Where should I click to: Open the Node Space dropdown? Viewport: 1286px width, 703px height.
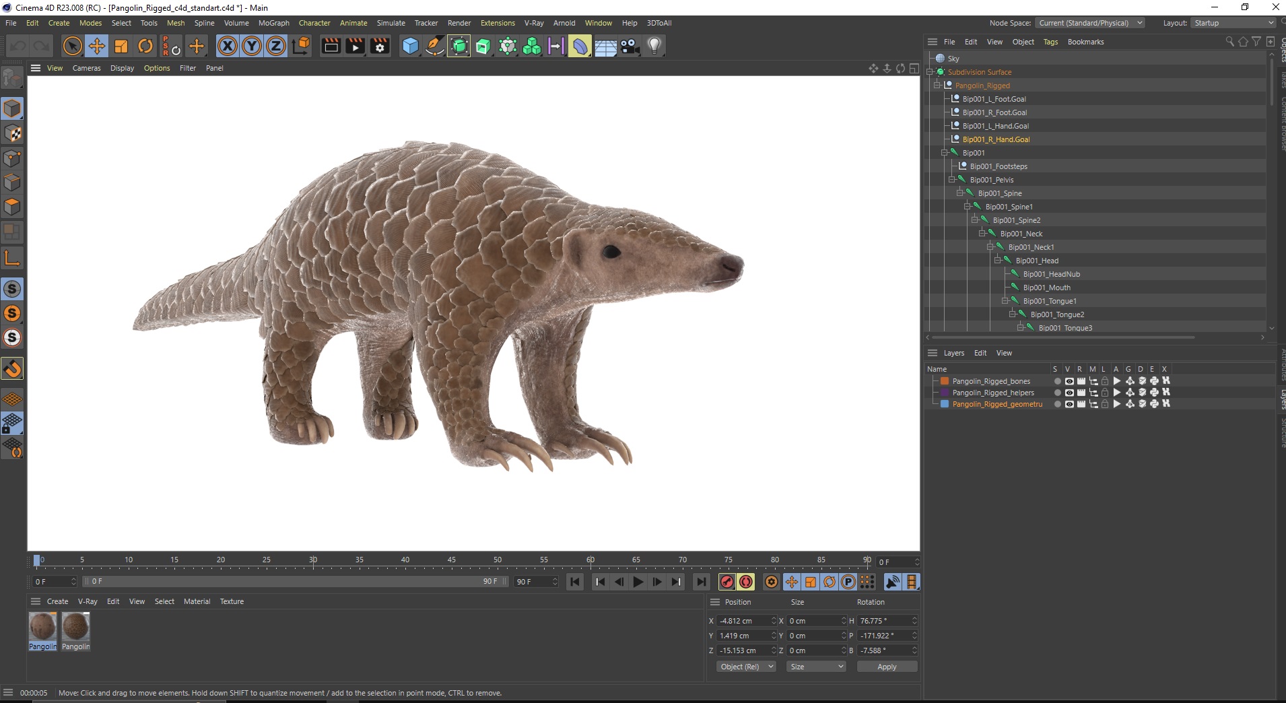pyautogui.click(x=1089, y=23)
